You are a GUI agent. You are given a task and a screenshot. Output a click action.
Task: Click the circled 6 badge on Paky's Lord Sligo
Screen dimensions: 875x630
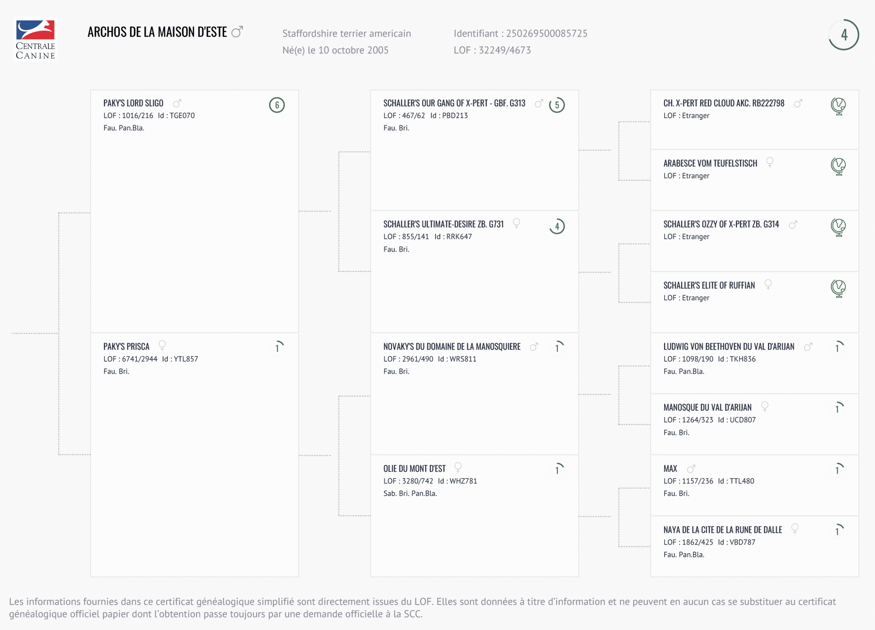pos(277,105)
